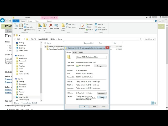Open the address bar history dropdown
This screenshot has height=126, width=168.
tap(138, 39)
